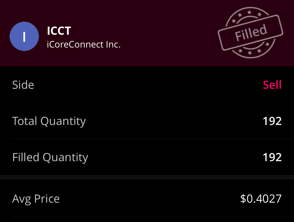Tap the Side row label
Viewport: 294px width, 222px height.
(x=23, y=85)
